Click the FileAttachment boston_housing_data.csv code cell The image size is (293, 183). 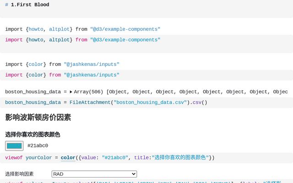click(146, 102)
